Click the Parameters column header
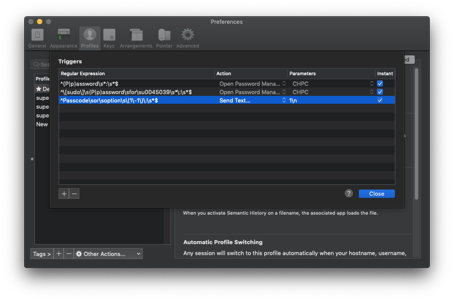This screenshot has width=454, height=300. 331,73
